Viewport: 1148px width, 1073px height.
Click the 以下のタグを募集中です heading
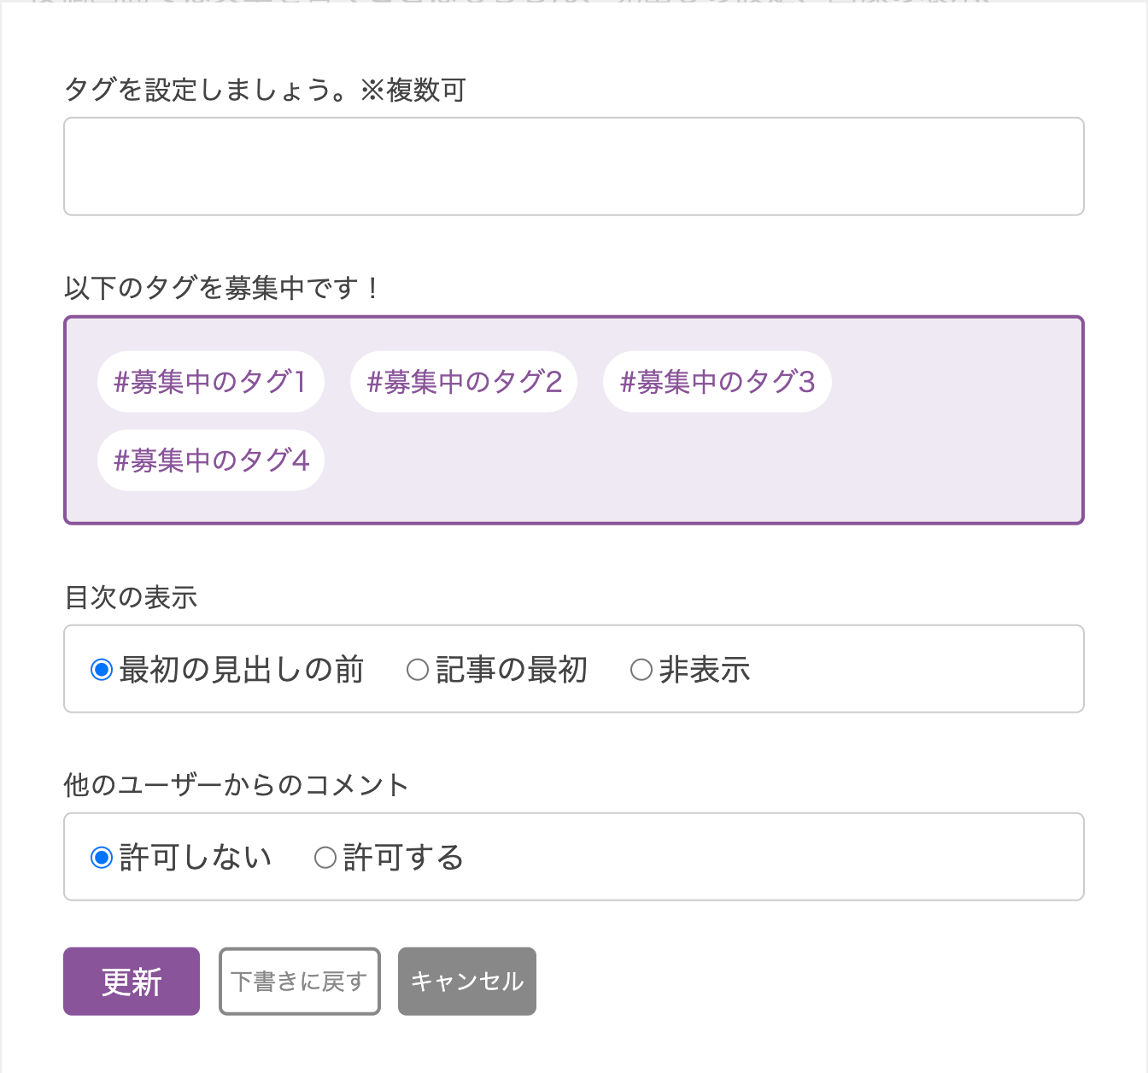[221, 288]
